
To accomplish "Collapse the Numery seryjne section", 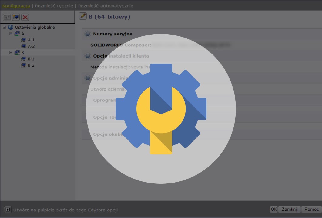I will tap(88, 34).
